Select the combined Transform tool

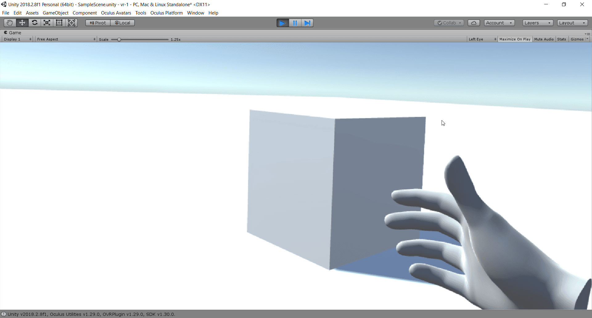click(x=72, y=23)
